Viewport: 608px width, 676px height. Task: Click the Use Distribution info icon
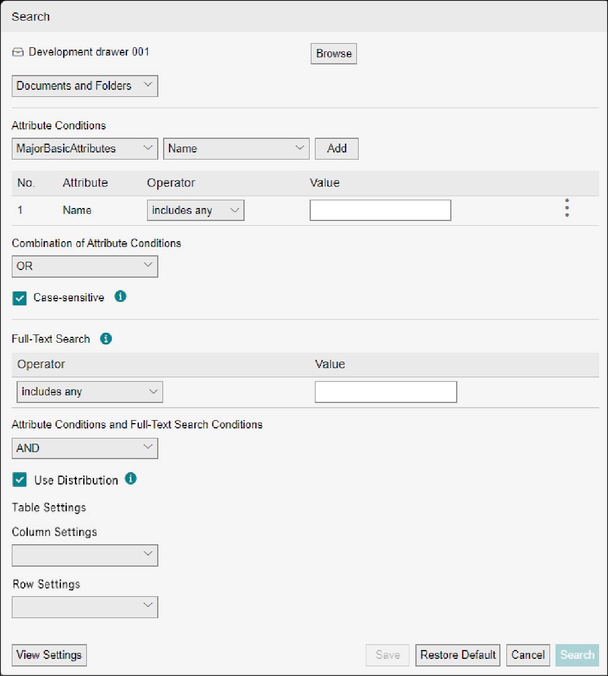pos(131,479)
